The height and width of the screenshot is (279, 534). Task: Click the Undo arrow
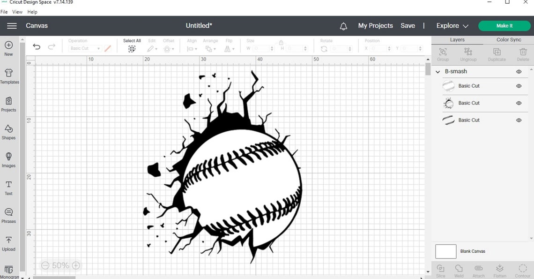click(37, 46)
